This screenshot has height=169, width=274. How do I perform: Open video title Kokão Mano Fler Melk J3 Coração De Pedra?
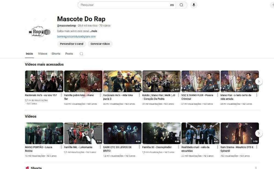(x=159, y=97)
